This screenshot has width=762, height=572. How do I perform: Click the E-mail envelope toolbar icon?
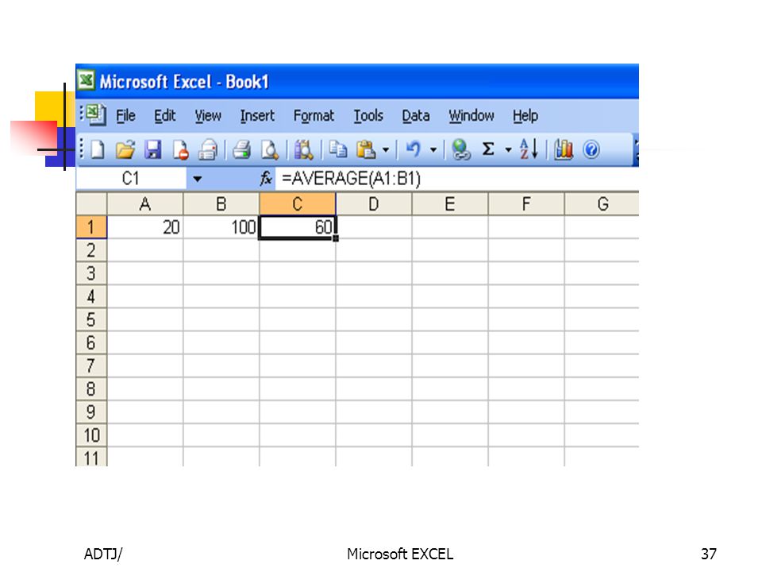click(208, 149)
